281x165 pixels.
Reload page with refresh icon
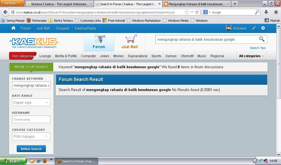[197, 12]
